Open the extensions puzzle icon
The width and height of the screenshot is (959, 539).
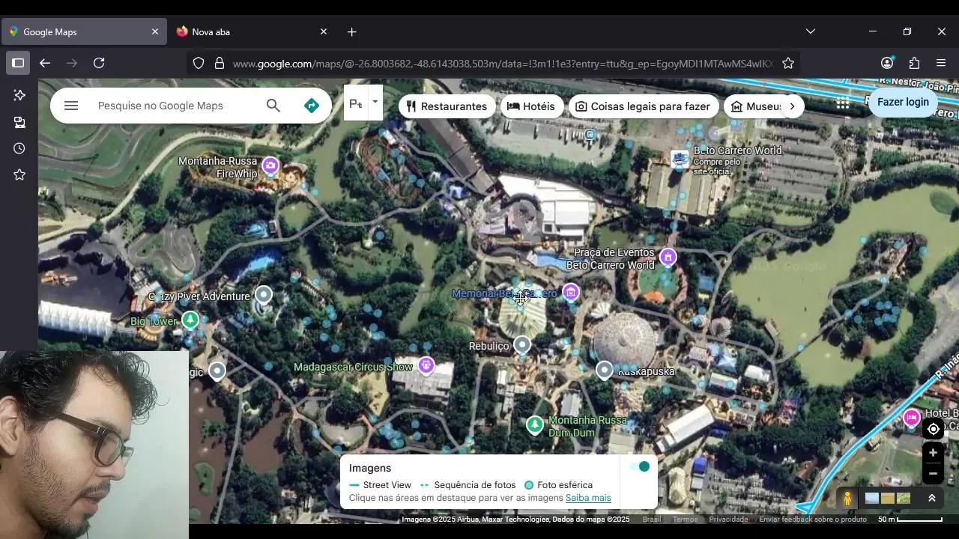click(x=914, y=63)
